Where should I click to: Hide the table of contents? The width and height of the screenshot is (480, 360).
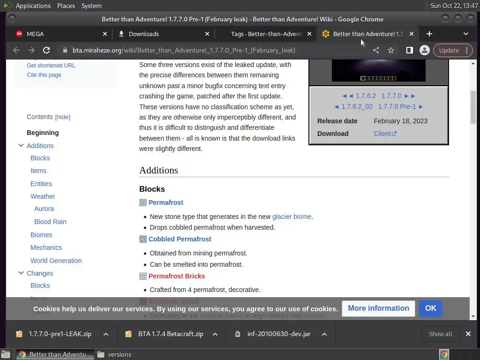(x=63, y=117)
